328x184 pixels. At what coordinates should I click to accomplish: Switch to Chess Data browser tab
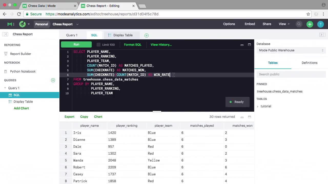[49, 6]
